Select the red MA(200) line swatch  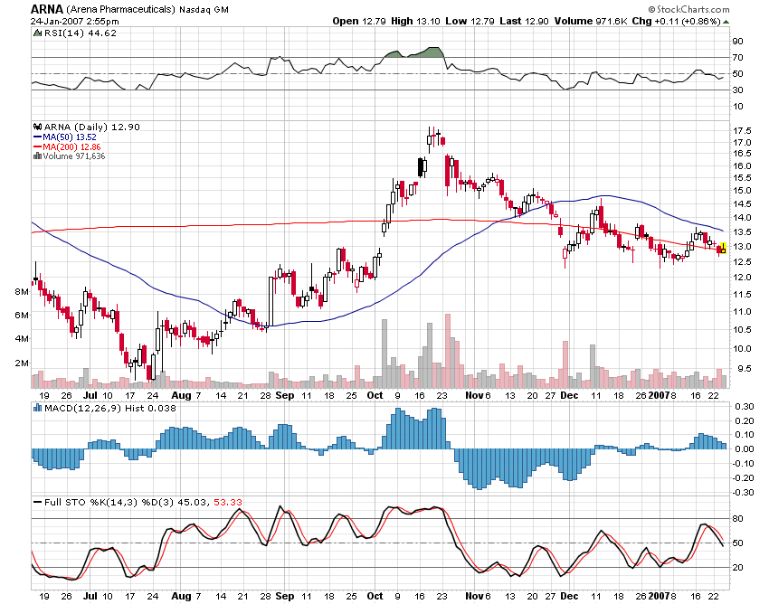click(x=37, y=147)
